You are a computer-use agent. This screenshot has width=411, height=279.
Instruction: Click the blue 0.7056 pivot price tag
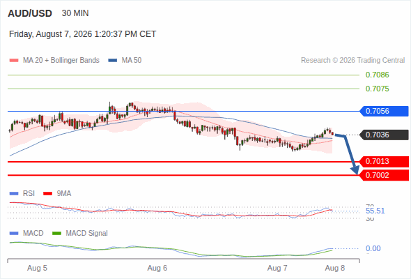tap(384, 112)
